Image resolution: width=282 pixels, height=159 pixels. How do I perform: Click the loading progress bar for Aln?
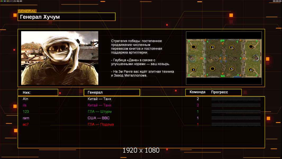coord(236,99)
